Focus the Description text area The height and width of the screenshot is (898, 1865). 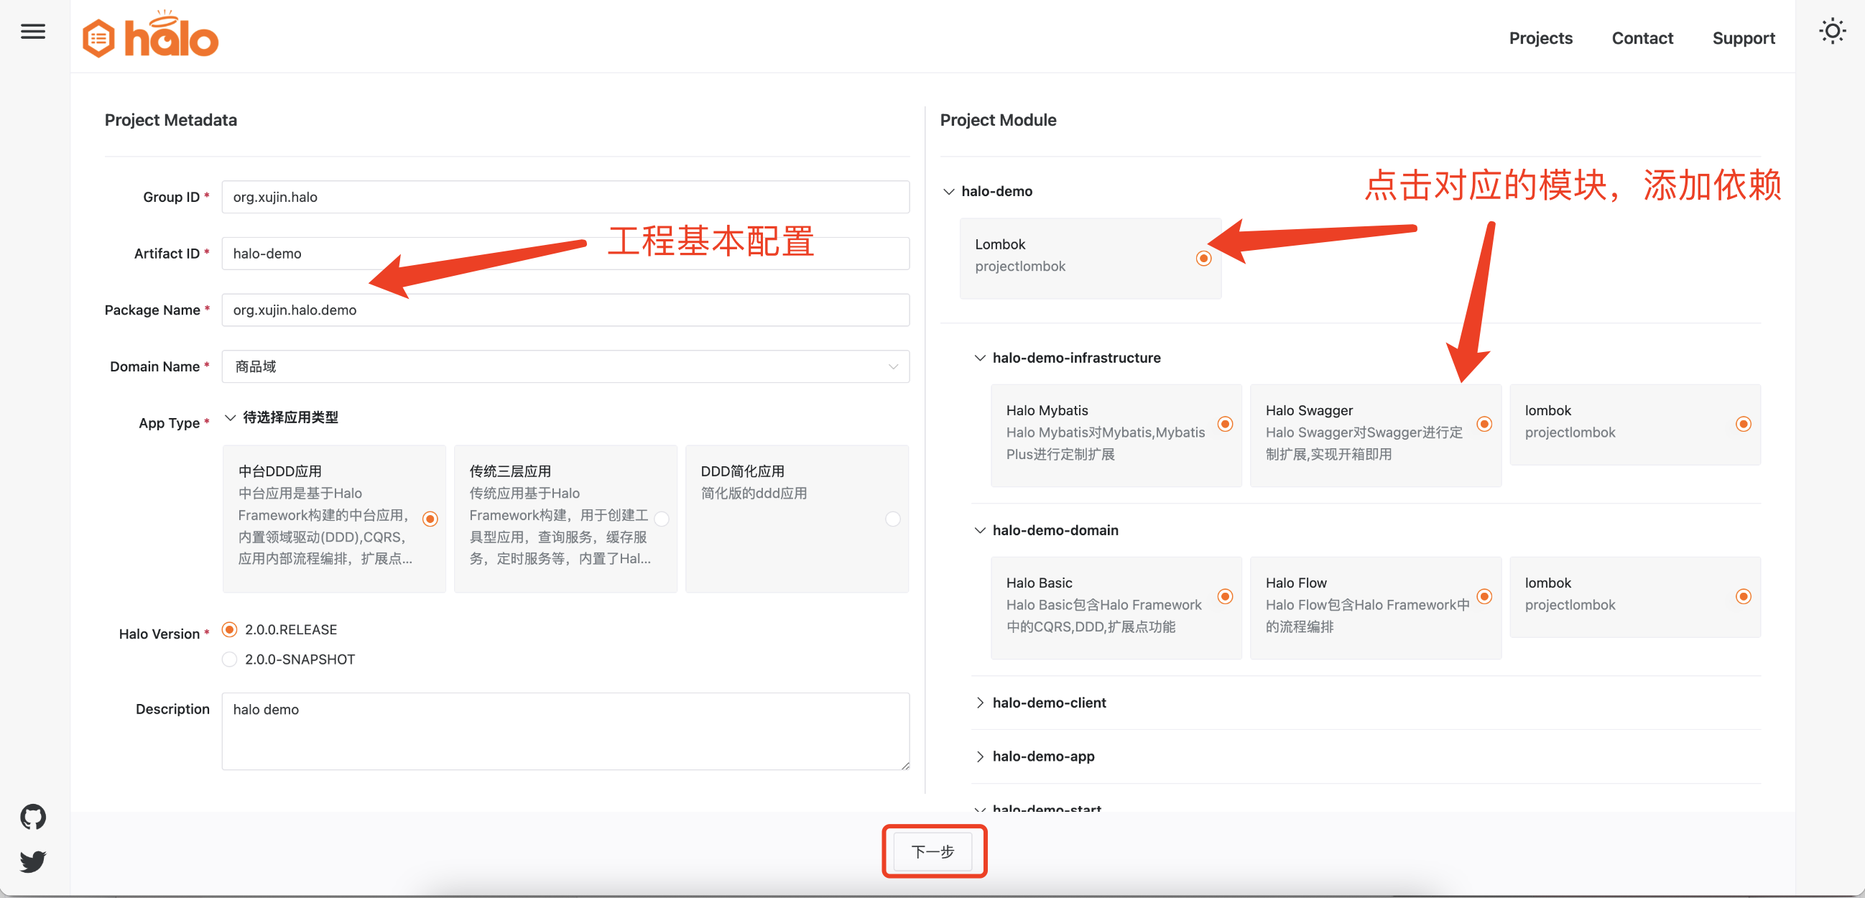point(565,731)
